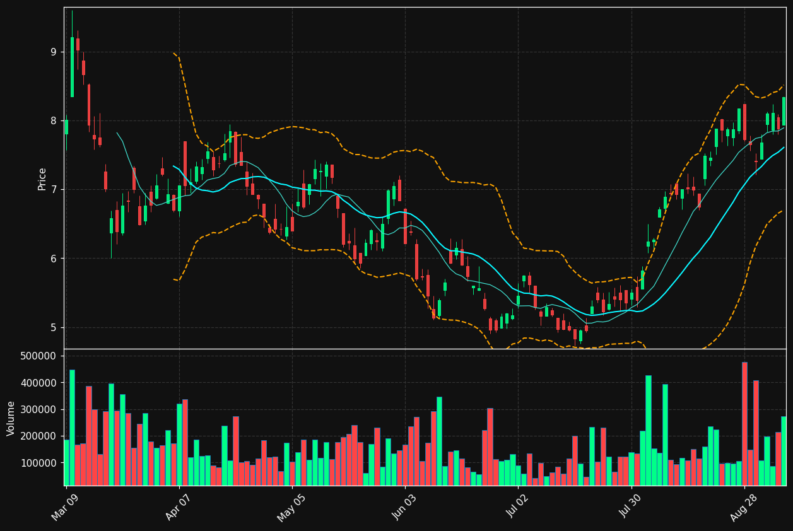Click the Jul 30 date label
The width and height of the screenshot is (793, 531).
[630, 506]
